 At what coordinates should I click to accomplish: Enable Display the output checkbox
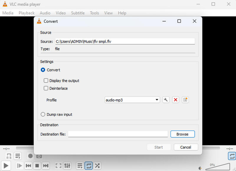(x=46, y=81)
